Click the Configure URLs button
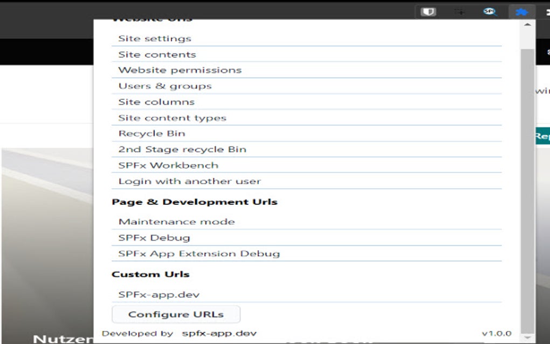 click(x=176, y=314)
